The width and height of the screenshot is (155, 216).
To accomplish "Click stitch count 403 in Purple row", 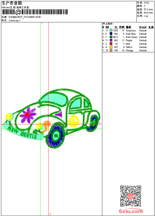I will pyautogui.click(x=116, y=40).
